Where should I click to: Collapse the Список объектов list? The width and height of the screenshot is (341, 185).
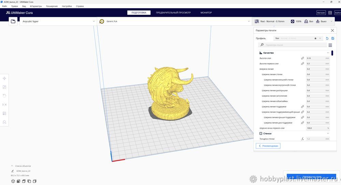pos(12,166)
